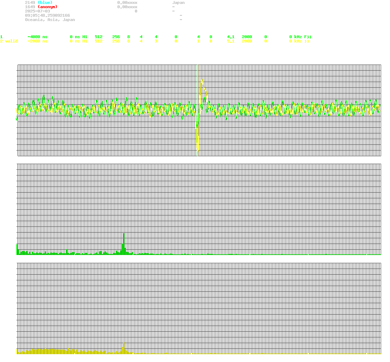Click the tall yellow positive waveform peak
This screenshot has height=362, width=390.
coord(202,80)
